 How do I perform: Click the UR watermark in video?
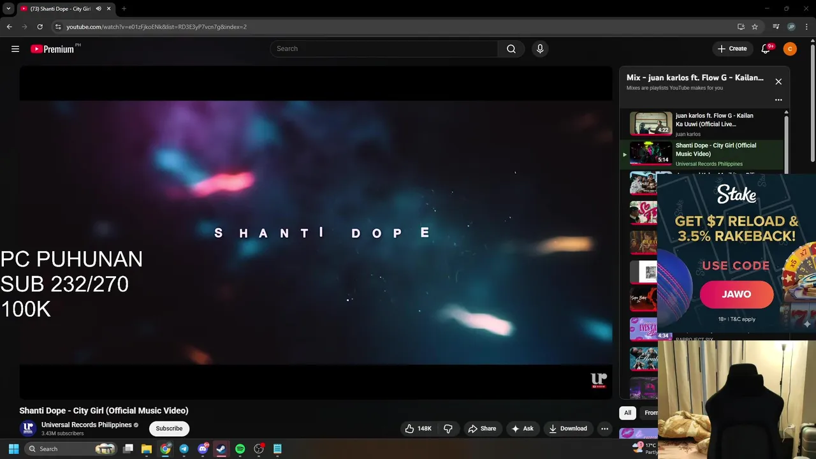tap(598, 381)
